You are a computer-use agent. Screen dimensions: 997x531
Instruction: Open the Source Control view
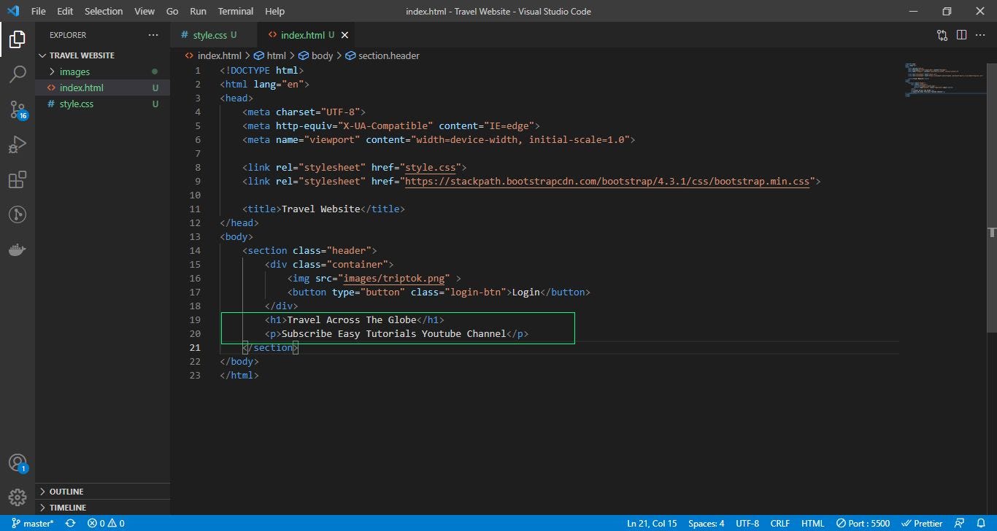point(18,109)
